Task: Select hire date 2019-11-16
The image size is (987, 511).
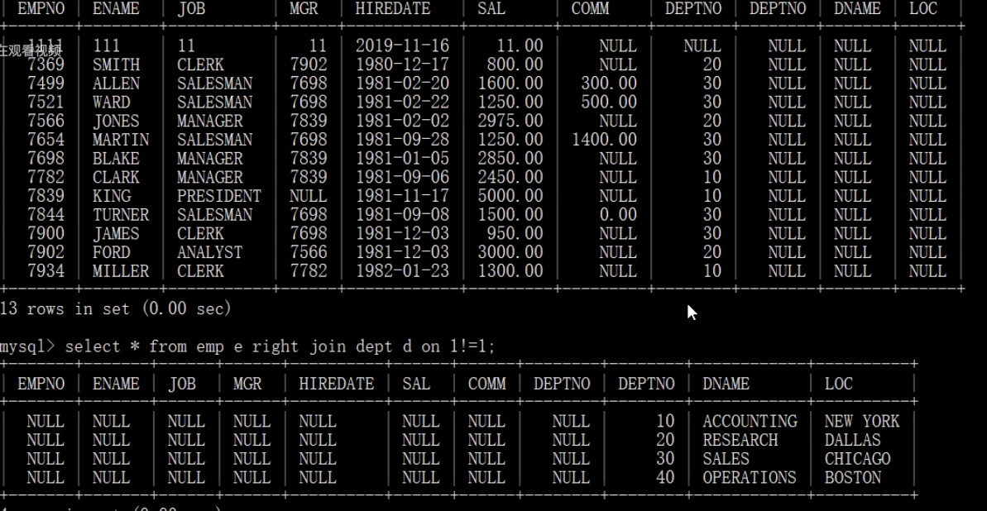Action: [402, 46]
